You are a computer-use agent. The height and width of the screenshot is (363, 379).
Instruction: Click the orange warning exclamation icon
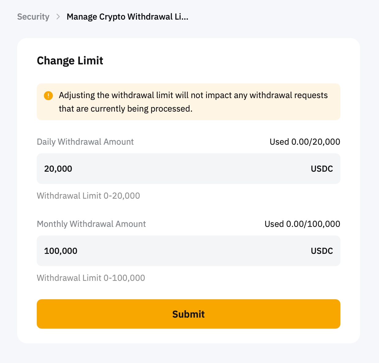48,96
